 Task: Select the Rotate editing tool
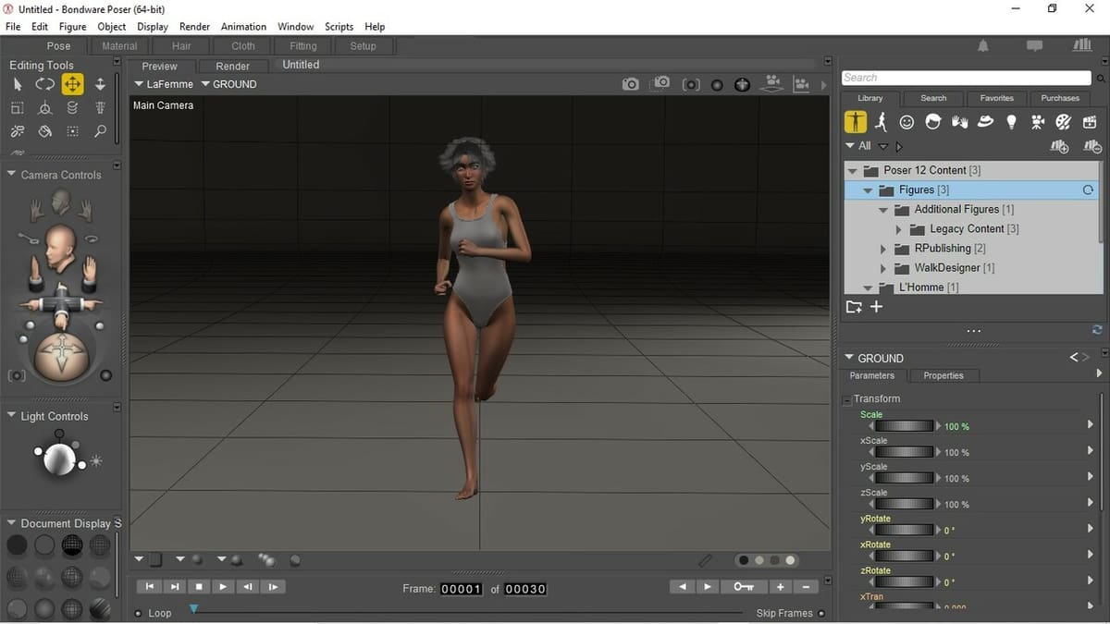click(x=44, y=84)
